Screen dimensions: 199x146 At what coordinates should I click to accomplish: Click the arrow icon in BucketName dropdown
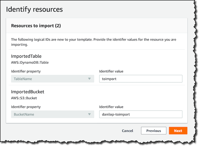point(89,114)
